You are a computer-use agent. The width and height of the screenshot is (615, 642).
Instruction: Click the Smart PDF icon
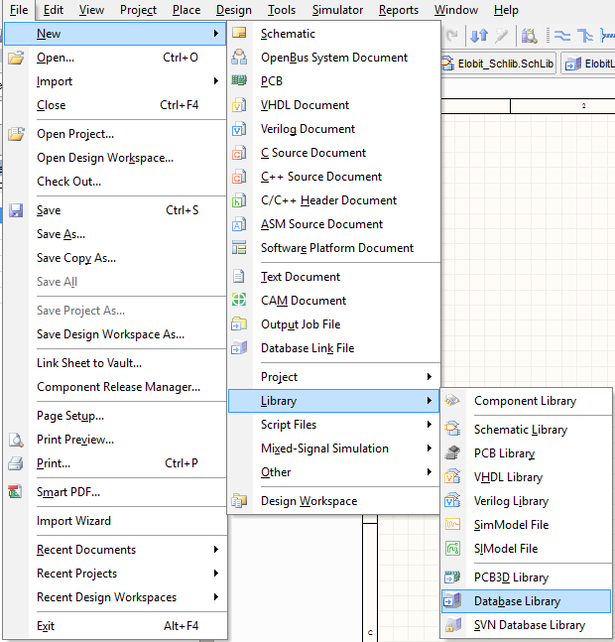pos(16,492)
